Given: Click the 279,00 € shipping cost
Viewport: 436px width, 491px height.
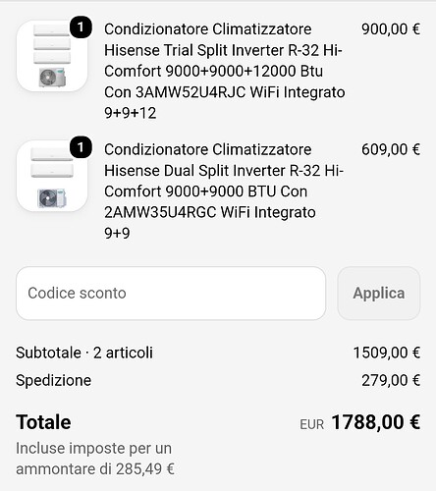Looking at the screenshot, I should pyautogui.click(x=391, y=380).
